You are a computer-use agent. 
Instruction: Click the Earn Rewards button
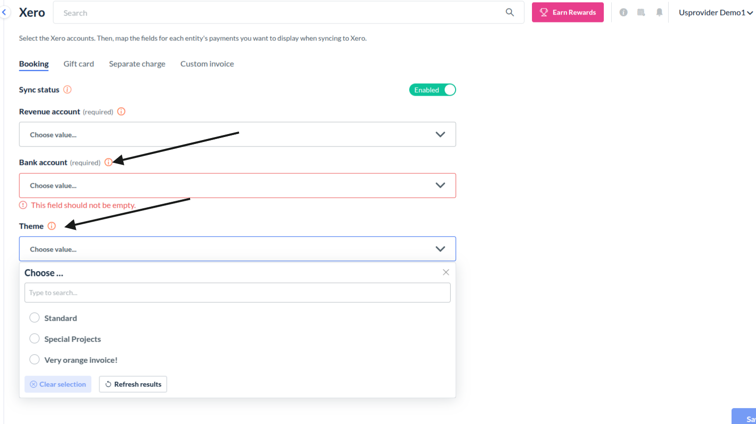[568, 12]
